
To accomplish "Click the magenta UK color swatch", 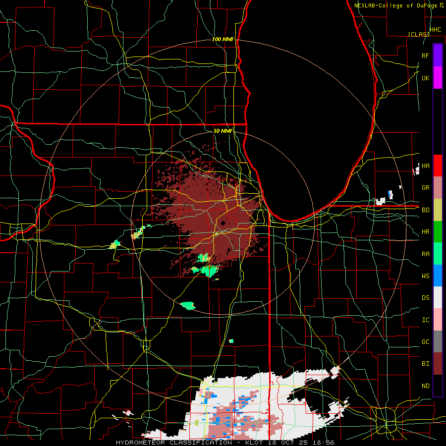I will pos(438,78).
